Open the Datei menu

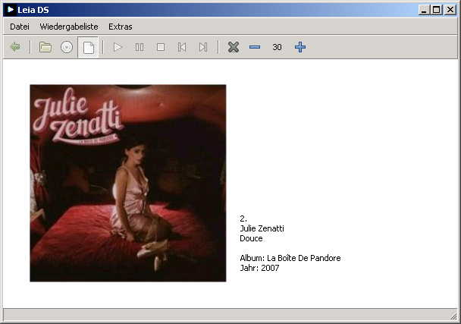point(20,27)
